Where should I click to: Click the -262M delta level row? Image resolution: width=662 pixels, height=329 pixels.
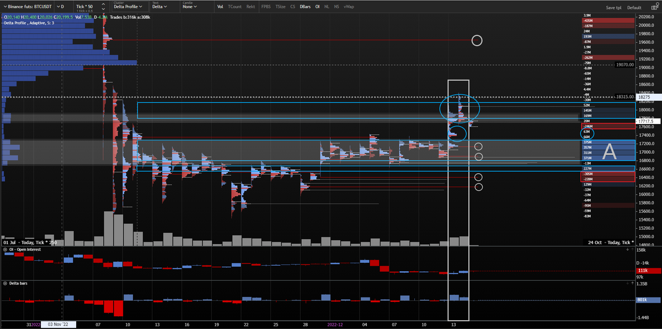pyautogui.click(x=608, y=57)
